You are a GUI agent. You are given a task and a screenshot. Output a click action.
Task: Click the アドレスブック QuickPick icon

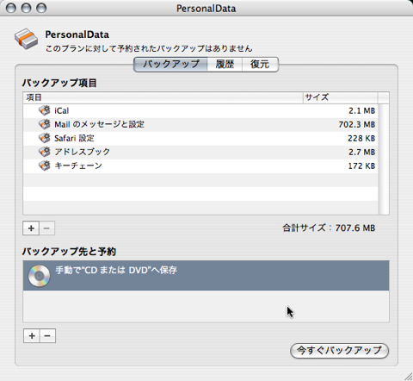pos(45,152)
